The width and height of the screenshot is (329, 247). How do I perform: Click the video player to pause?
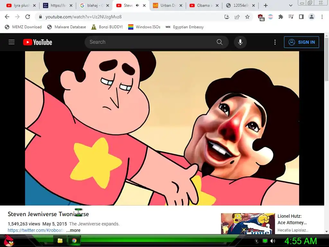click(162, 128)
